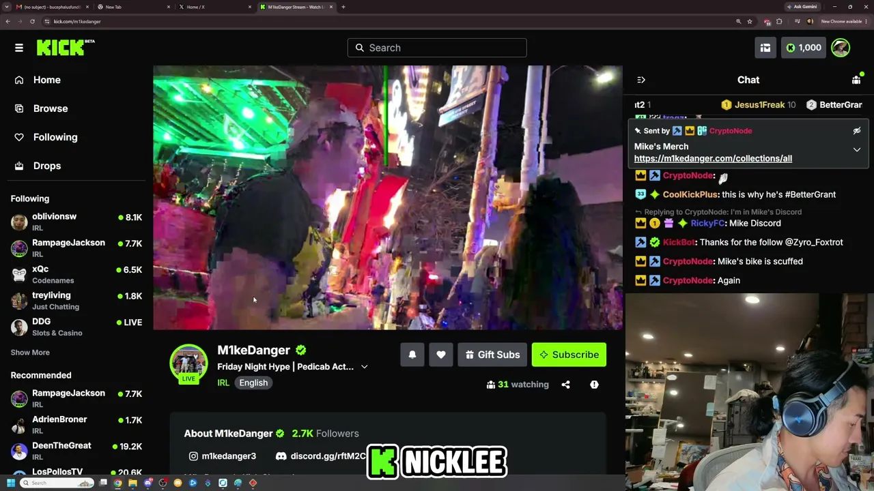Open the IRL category link
The height and width of the screenshot is (491, 874).
pyautogui.click(x=223, y=383)
